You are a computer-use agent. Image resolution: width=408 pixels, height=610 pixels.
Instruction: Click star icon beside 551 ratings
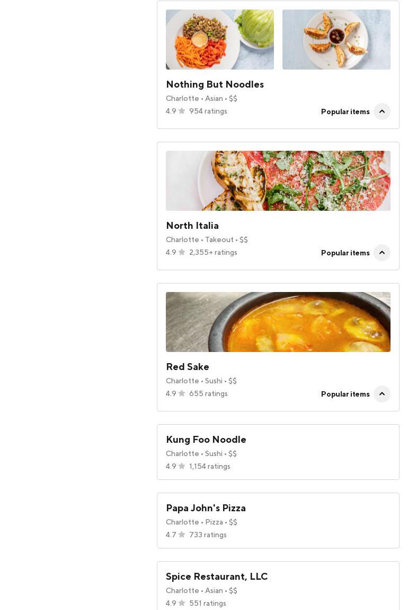[182, 603]
